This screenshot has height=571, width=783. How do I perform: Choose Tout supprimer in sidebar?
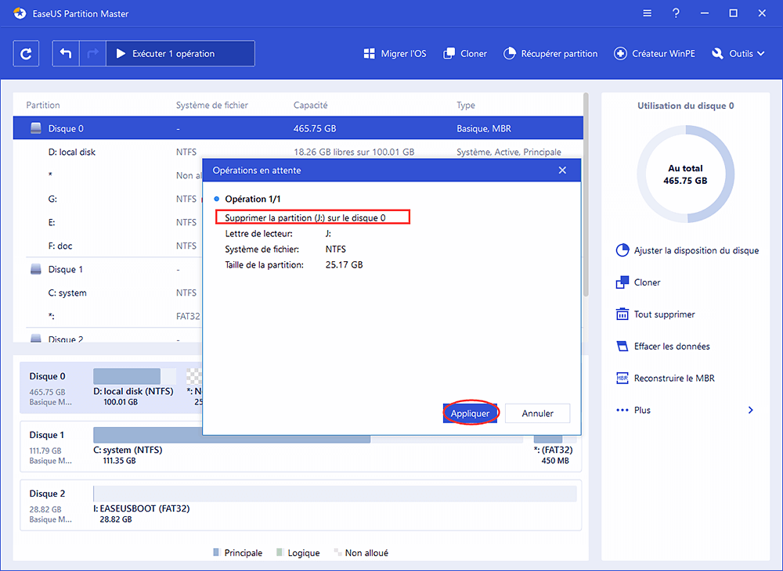(x=664, y=314)
